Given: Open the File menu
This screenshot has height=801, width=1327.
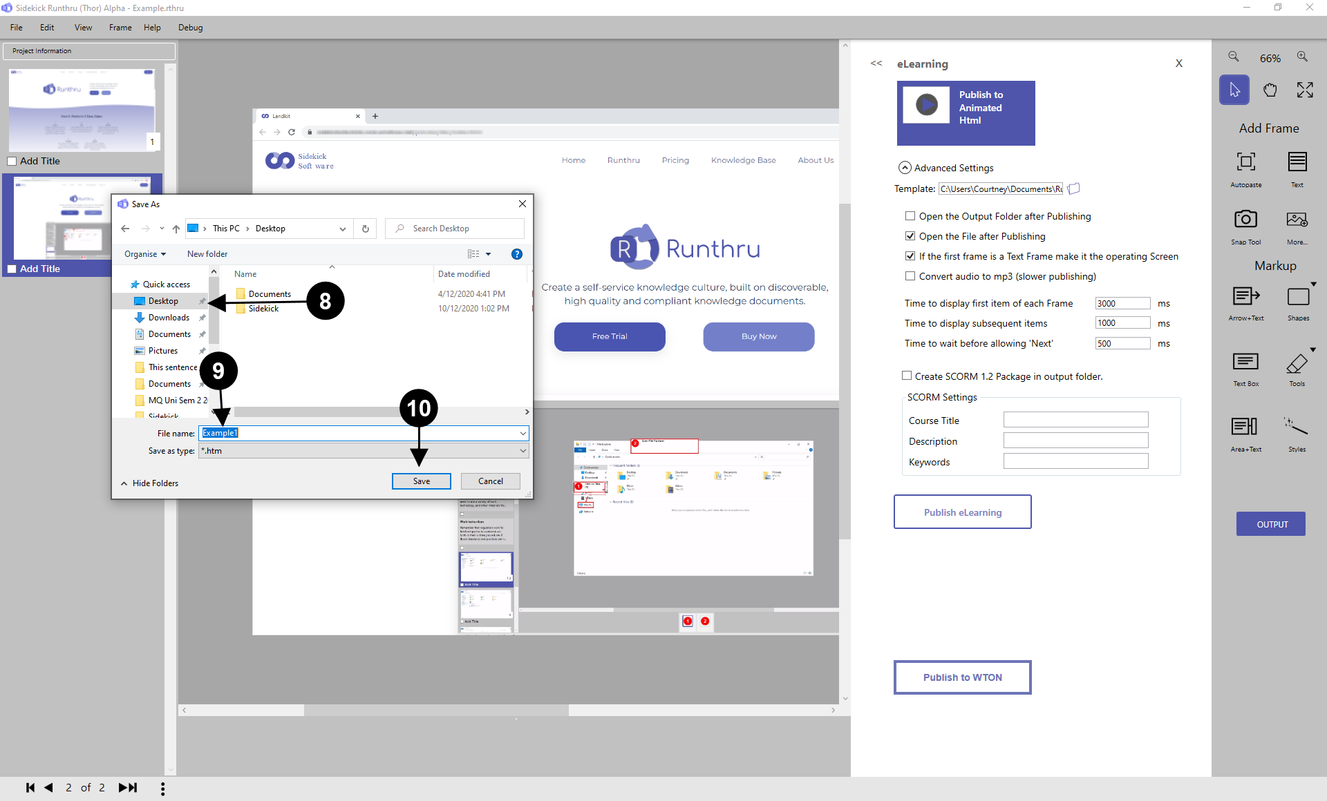Looking at the screenshot, I should click(x=17, y=28).
